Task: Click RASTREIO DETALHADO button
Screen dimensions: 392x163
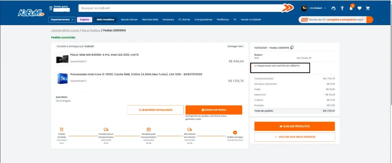Action: (156, 110)
